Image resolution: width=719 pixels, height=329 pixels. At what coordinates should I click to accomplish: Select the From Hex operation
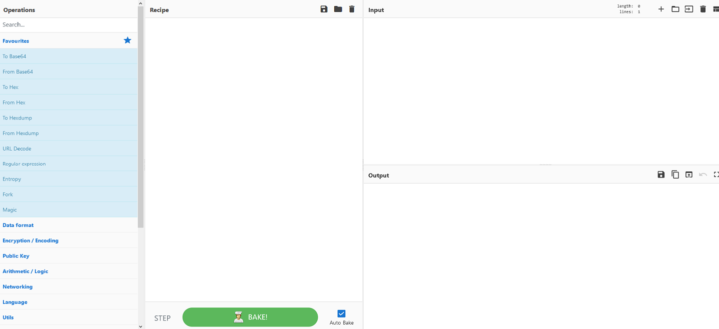(69, 102)
